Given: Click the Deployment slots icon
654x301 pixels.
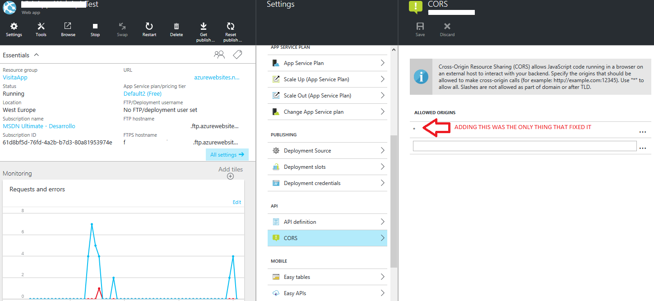Looking at the screenshot, I should click(276, 167).
